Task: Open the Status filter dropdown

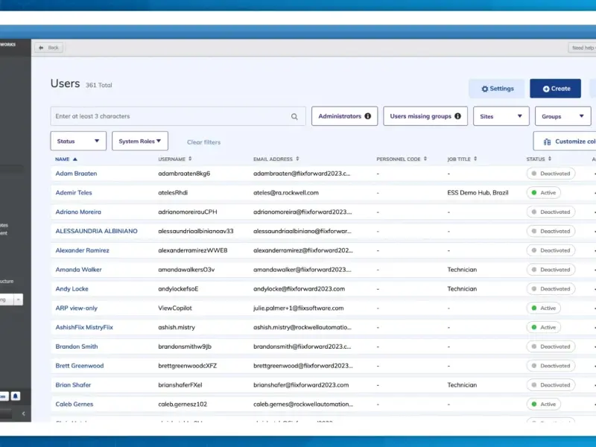Action: click(78, 141)
